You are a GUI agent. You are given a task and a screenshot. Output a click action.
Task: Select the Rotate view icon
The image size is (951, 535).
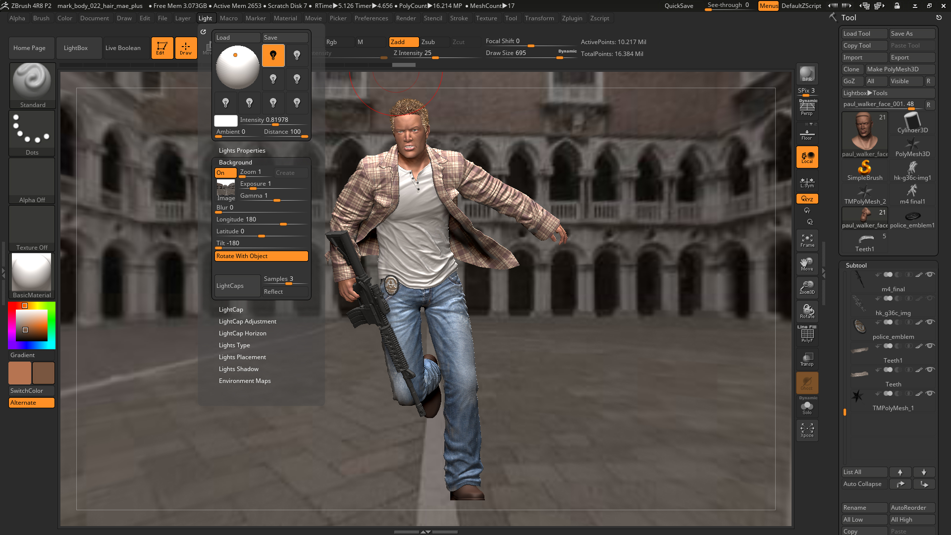807,312
